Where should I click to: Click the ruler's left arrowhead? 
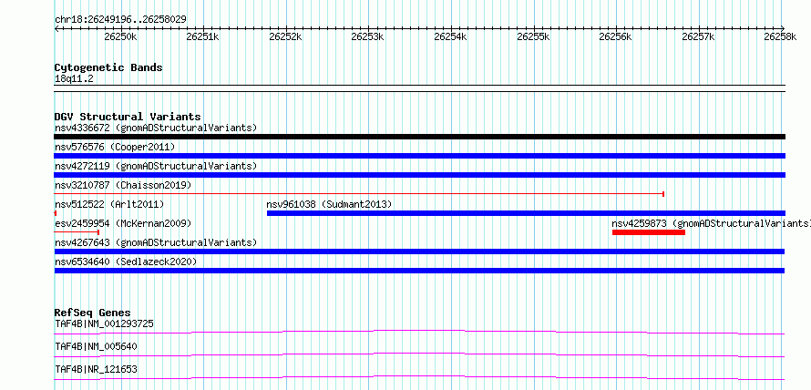[56, 29]
